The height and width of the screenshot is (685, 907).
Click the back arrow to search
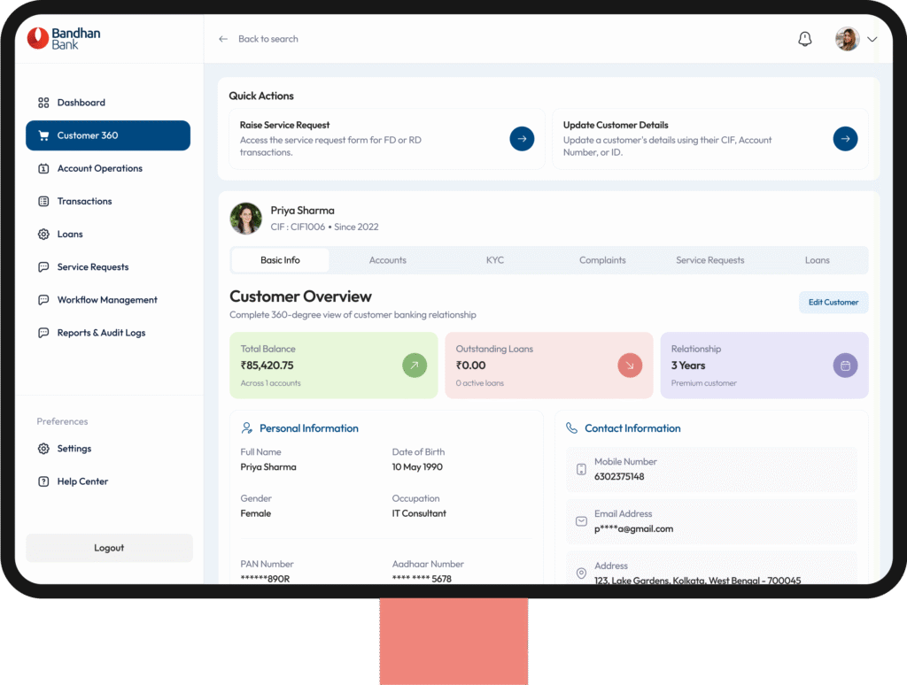point(223,39)
